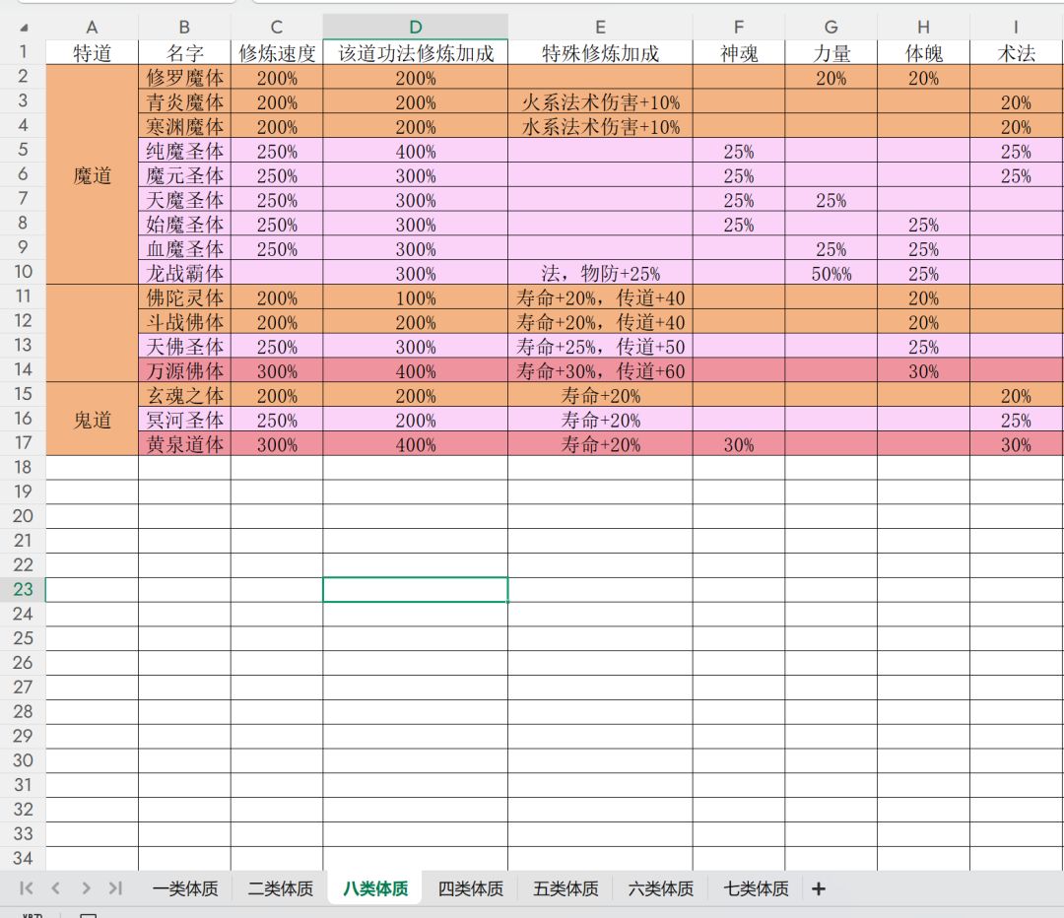
Task: Open the 五类体质 sheet tab
Action: [x=565, y=888]
